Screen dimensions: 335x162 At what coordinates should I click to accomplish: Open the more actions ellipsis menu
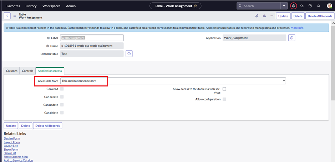point(272,16)
